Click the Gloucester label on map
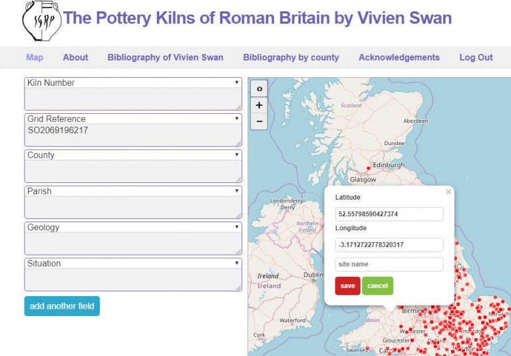The image size is (511, 356). 396,340
